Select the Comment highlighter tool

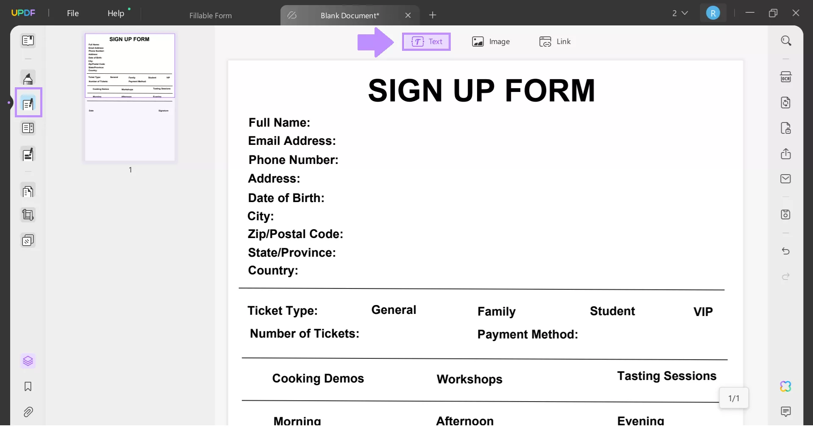(x=28, y=78)
